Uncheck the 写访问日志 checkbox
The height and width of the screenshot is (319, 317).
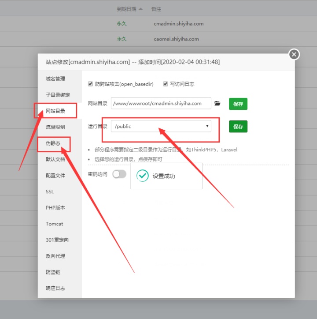166,84
